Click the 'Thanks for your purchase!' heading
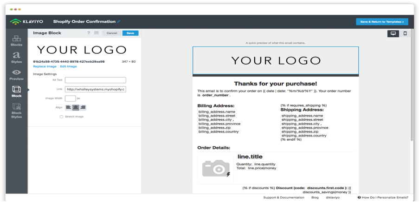This screenshot has height=202, width=419. click(276, 84)
